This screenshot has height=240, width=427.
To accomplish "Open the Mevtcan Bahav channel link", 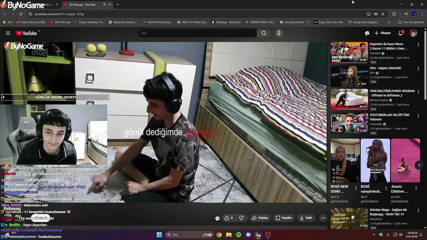I will point(379,100).
